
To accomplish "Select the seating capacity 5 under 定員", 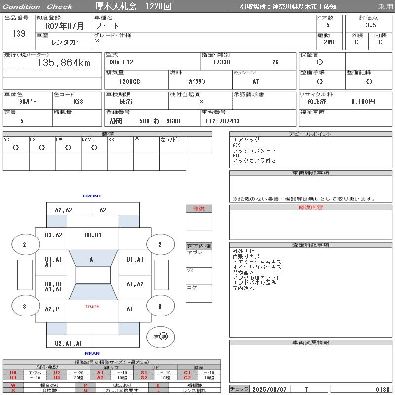I will tap(22, 121).
